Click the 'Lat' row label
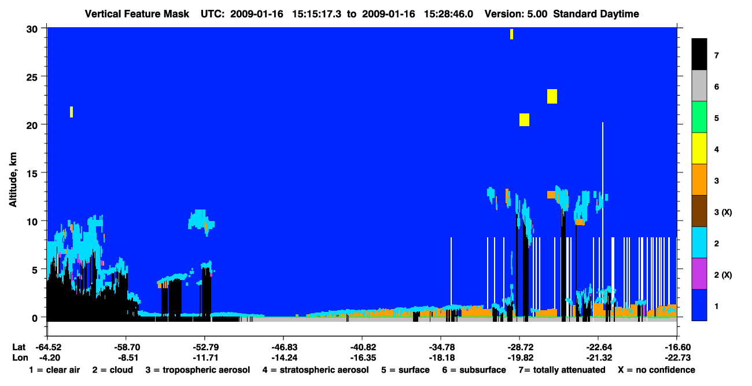Viewport: 752px width, 386px height. (19, 347)
